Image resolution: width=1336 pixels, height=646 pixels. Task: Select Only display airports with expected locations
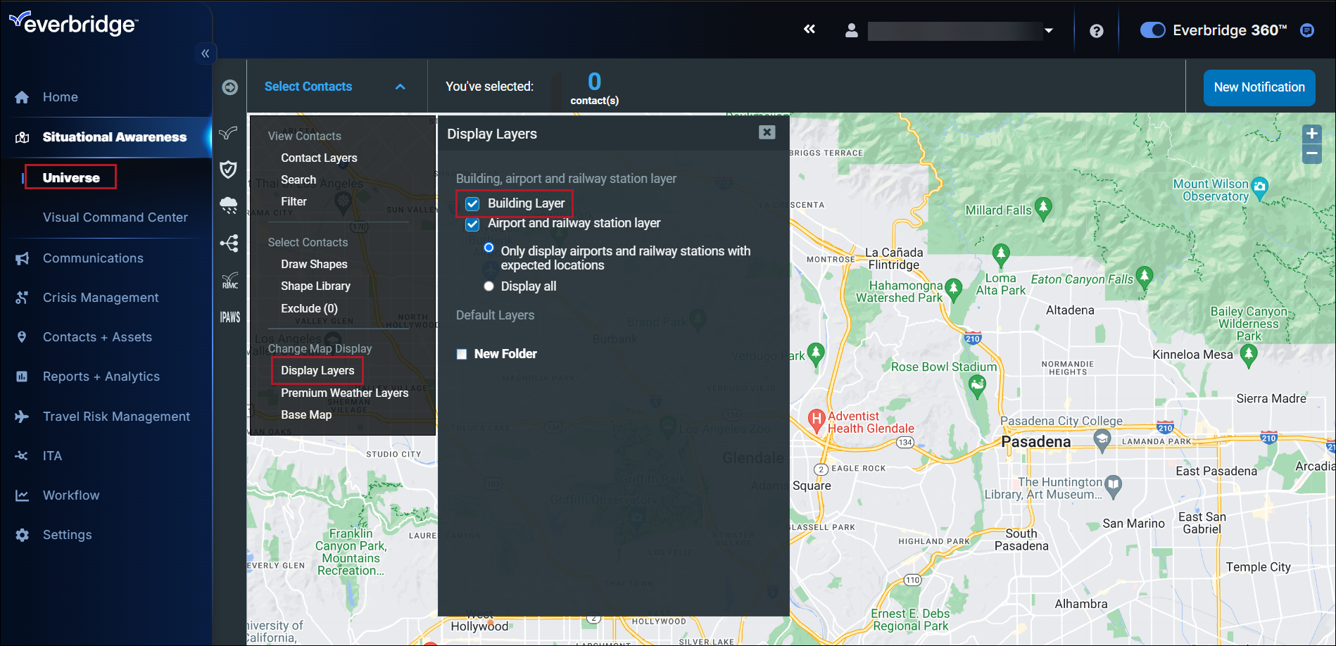tap(489, 248)
